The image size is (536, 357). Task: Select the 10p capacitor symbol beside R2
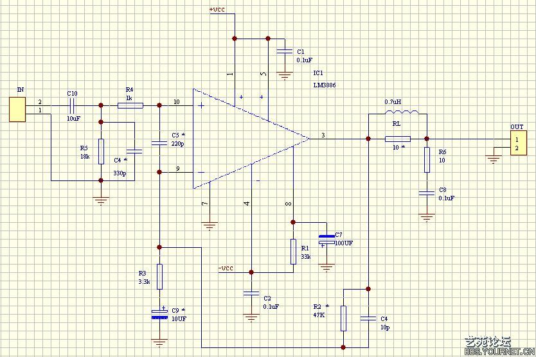click(x=368, y=318)
